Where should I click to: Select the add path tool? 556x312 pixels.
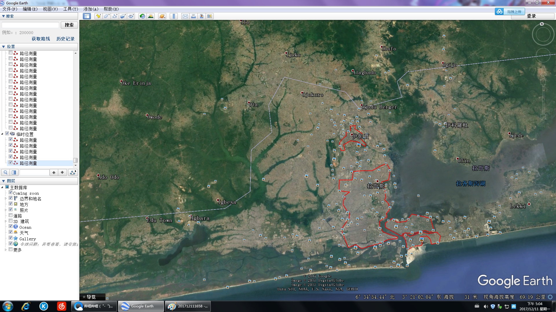coord(115,16)
